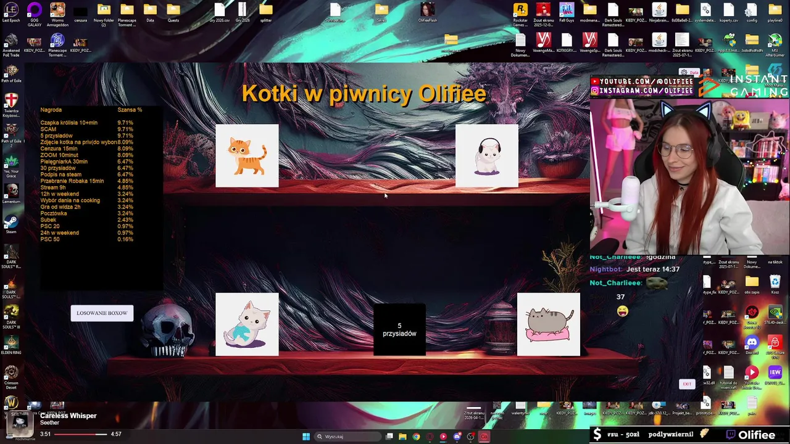Select the cenzura desktop item
This screenshot has width=790, height=444.
pos(81,12)
